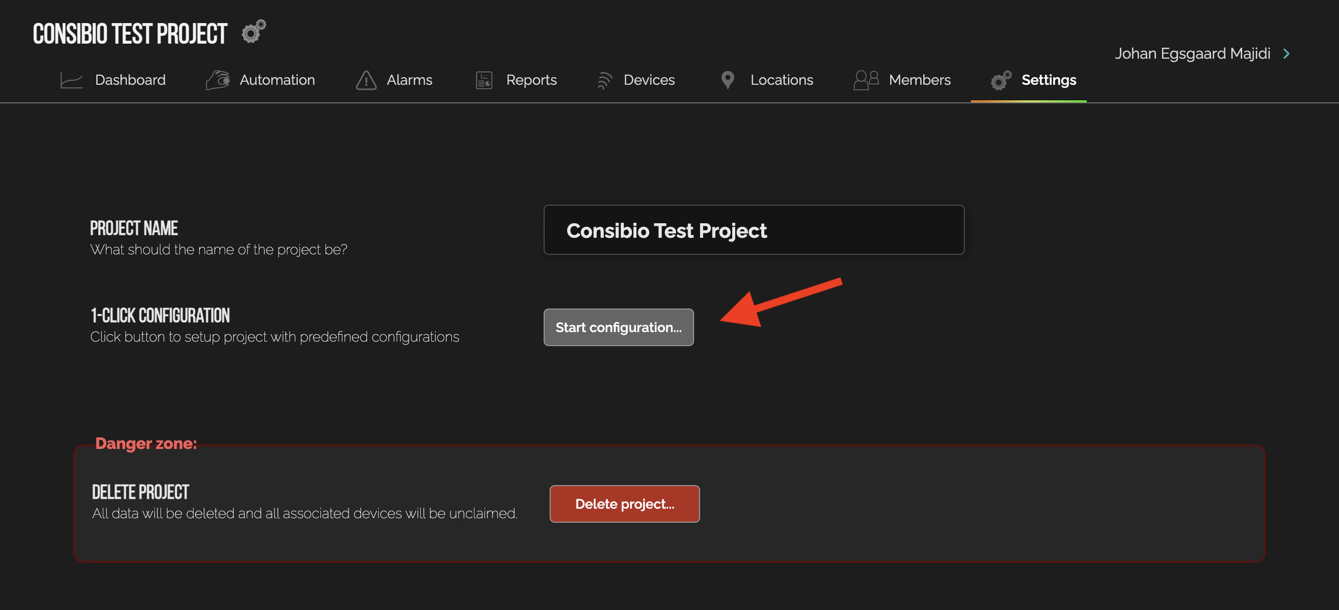Click the gear icon beside the project title
The image size is (1339, 610).
click(x=254, y=32)
